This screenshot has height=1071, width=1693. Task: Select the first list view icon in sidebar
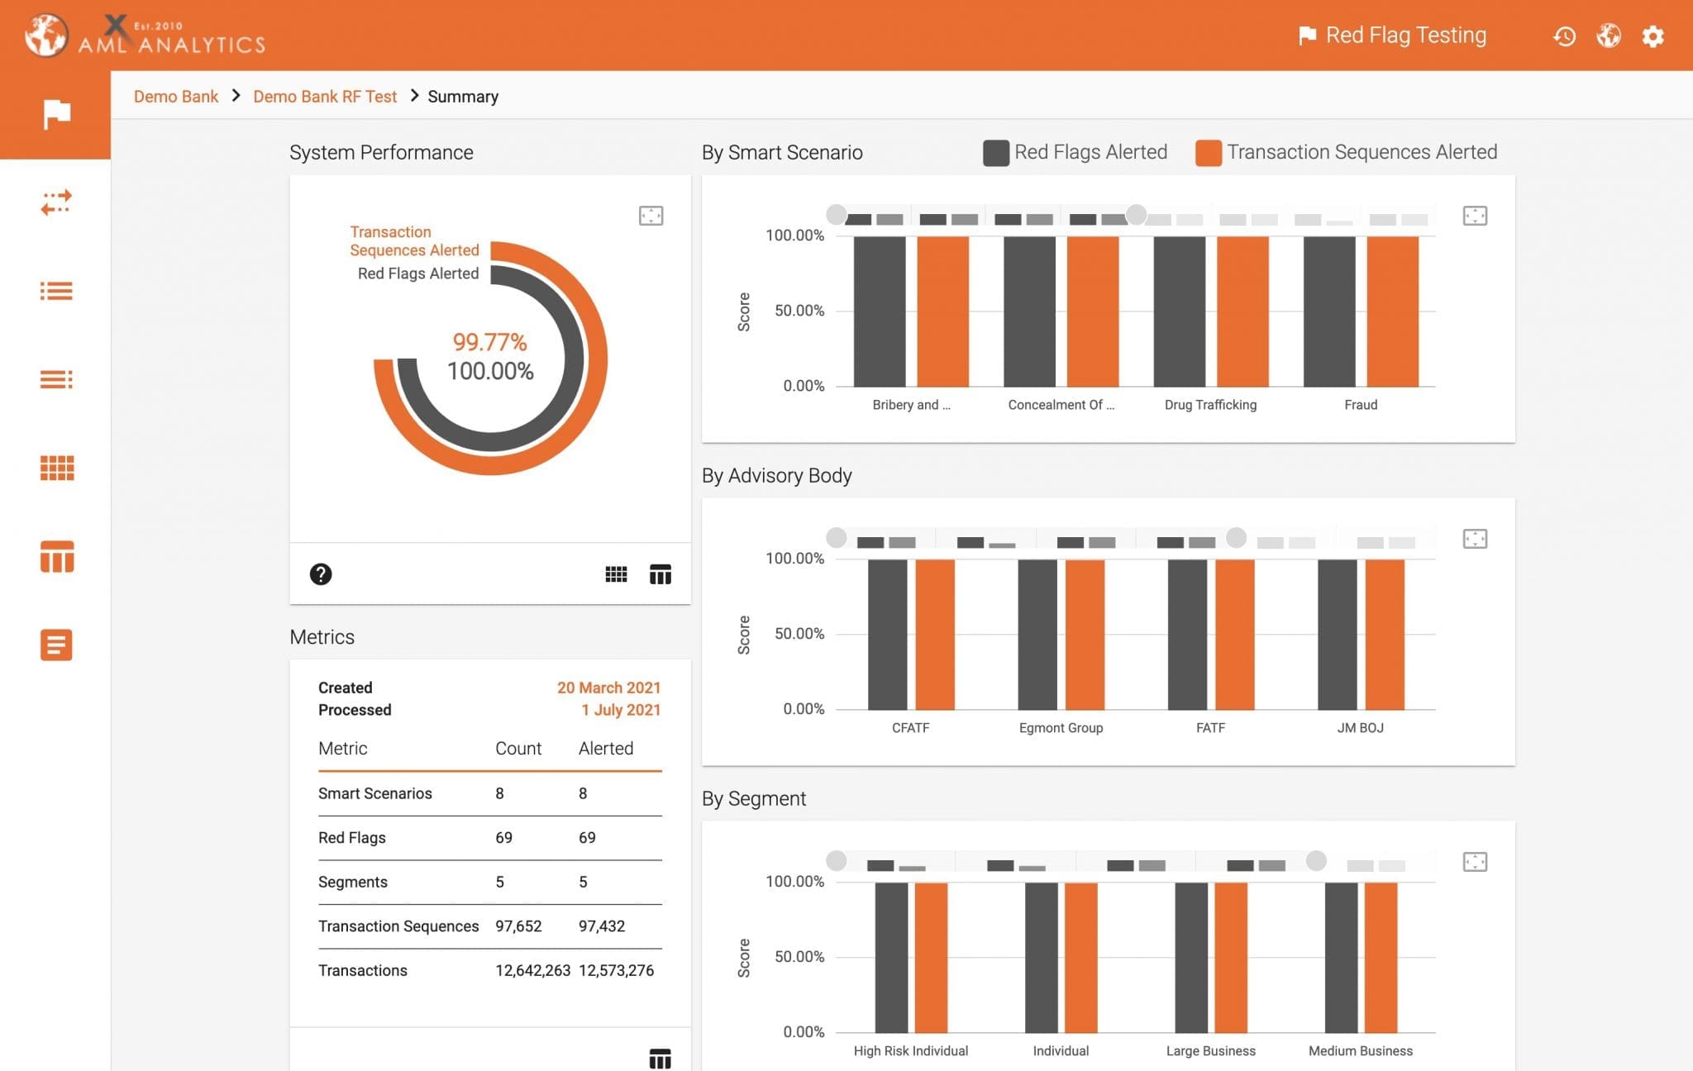[55, 292]
